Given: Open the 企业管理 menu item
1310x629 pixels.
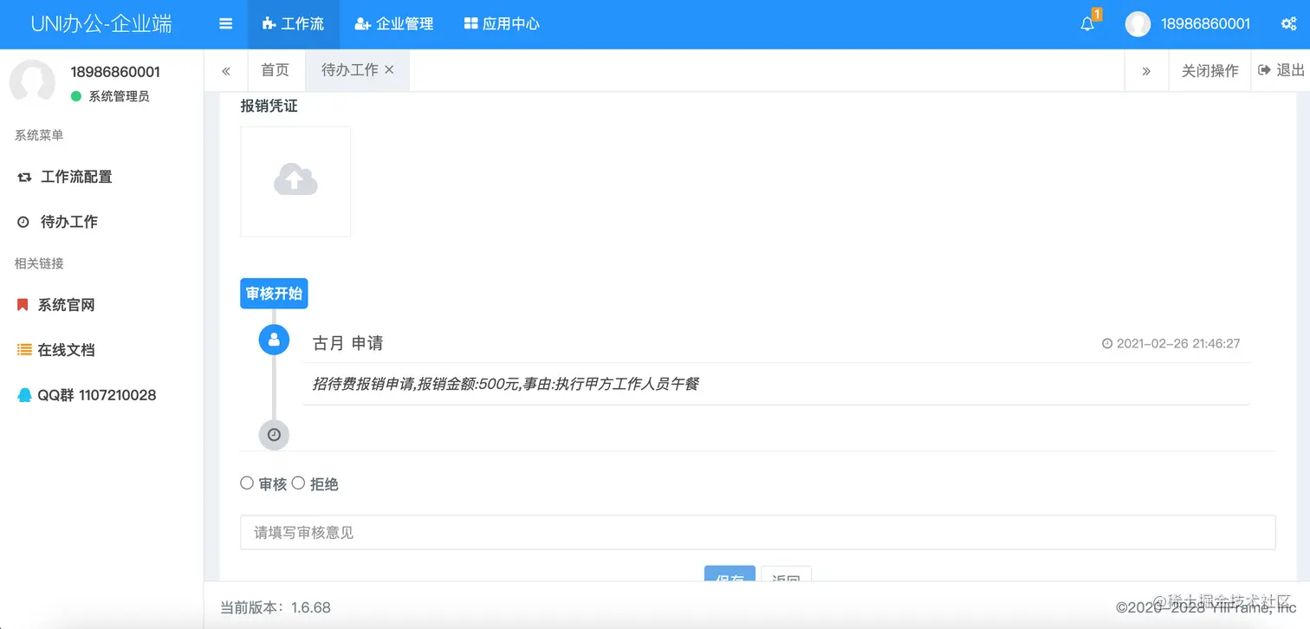Looking at the screenshot, I should [x=394, y=23].
